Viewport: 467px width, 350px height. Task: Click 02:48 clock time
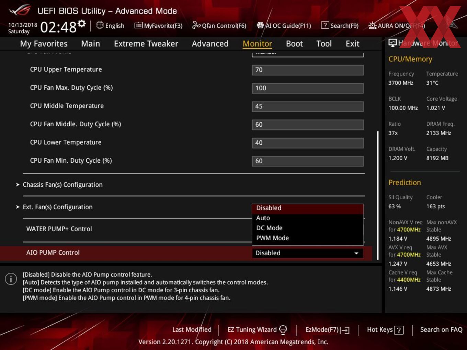(58, 27)
